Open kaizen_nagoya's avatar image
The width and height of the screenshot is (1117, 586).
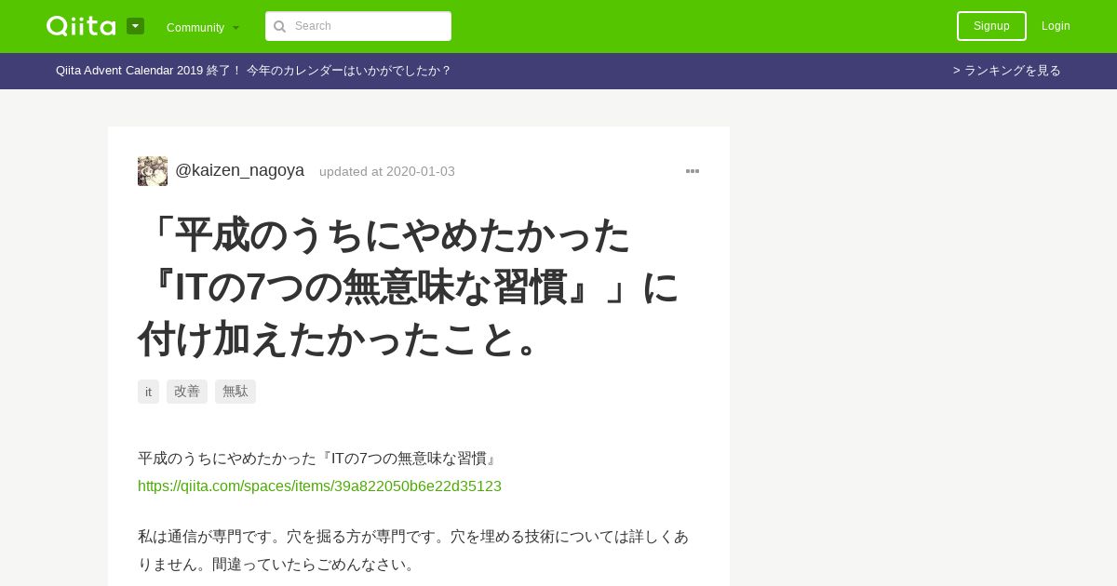click(x=153, y=171)
